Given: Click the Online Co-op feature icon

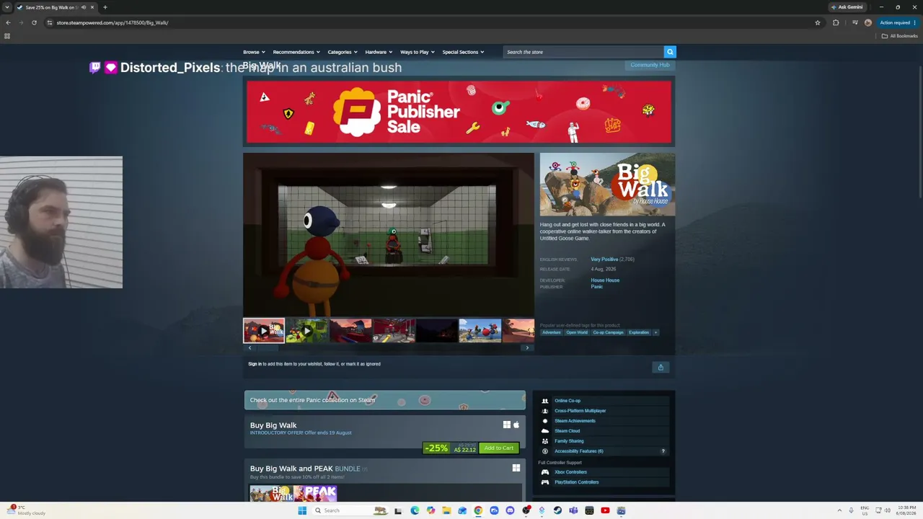Looking at the screenshot, I should pyautogui.click(x=545, y=401).
